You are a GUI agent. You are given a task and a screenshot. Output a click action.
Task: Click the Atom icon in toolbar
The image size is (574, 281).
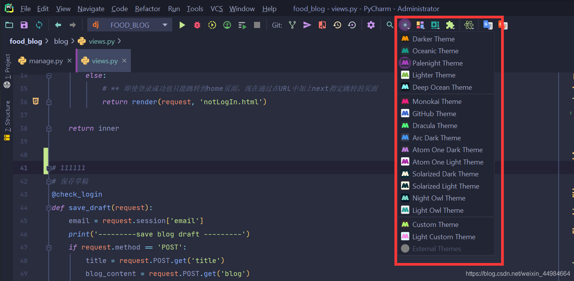pos(469,25)
